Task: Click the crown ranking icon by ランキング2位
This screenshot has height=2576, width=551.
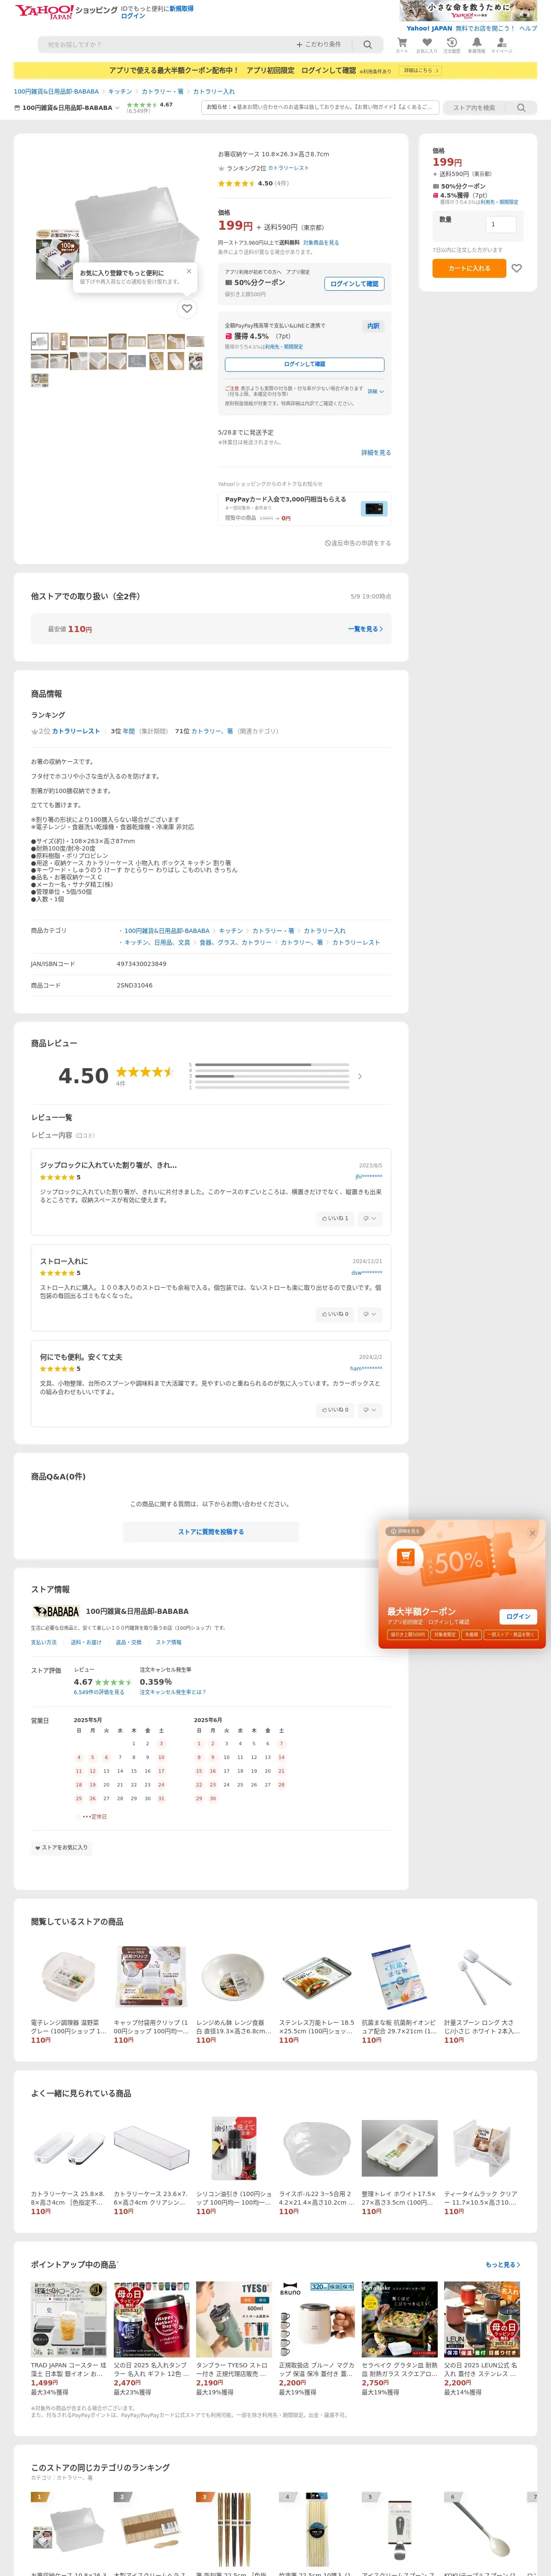Action: tap(221, 168)
